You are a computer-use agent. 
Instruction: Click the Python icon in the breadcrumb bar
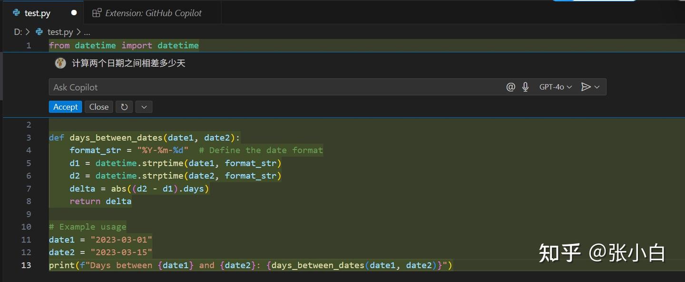[39, 32]
